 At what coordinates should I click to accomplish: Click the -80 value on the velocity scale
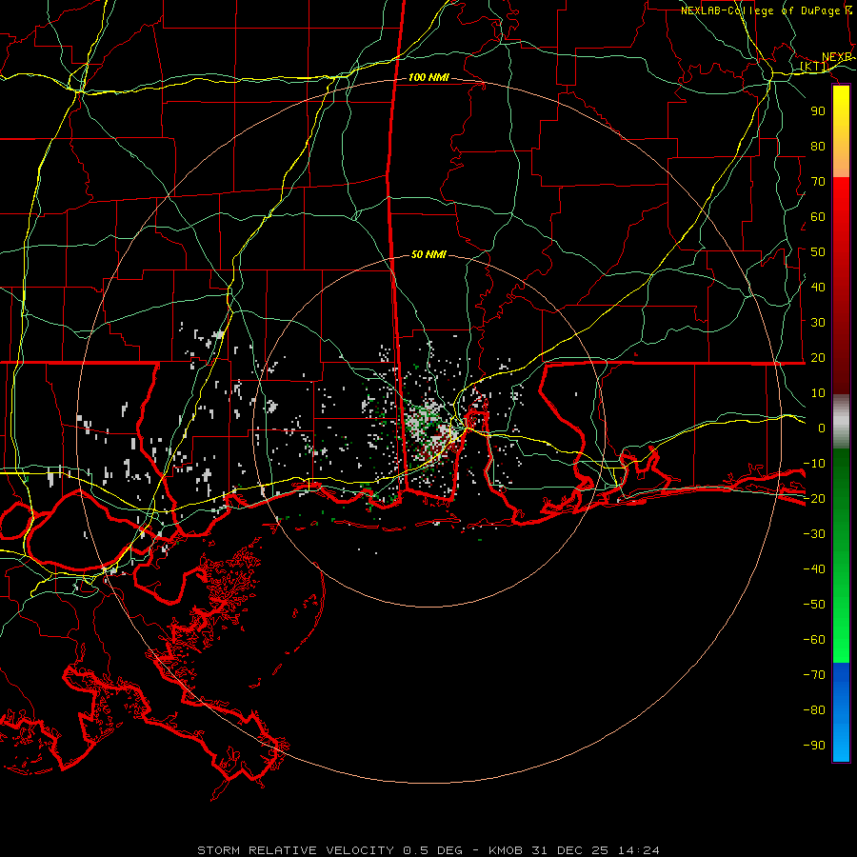[x=814, y=710]
